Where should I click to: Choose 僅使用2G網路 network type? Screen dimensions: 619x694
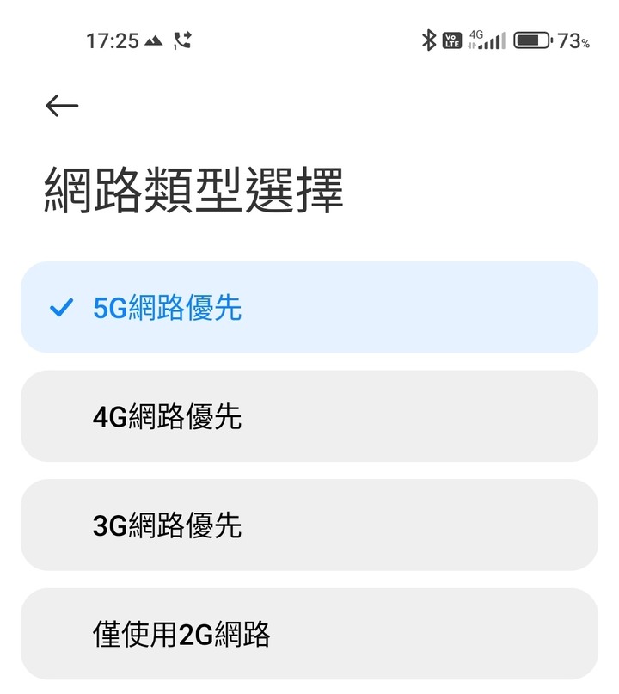(x=309, y=634)
